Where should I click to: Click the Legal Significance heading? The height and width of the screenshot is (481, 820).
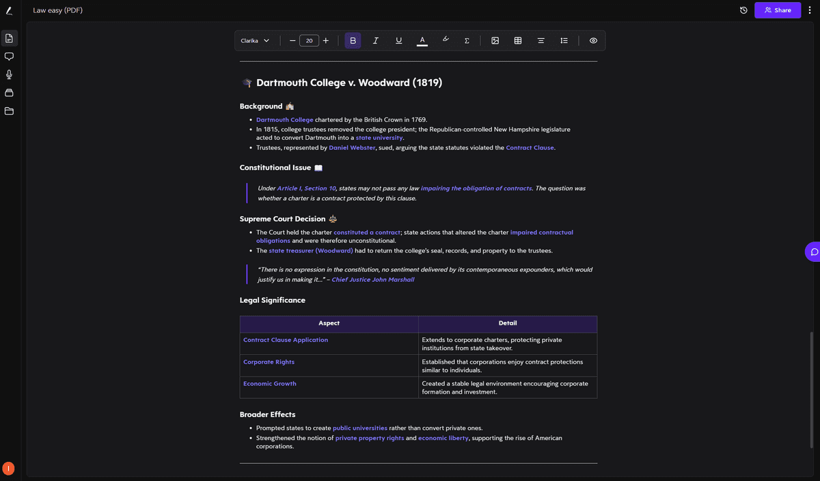[273, 300]
